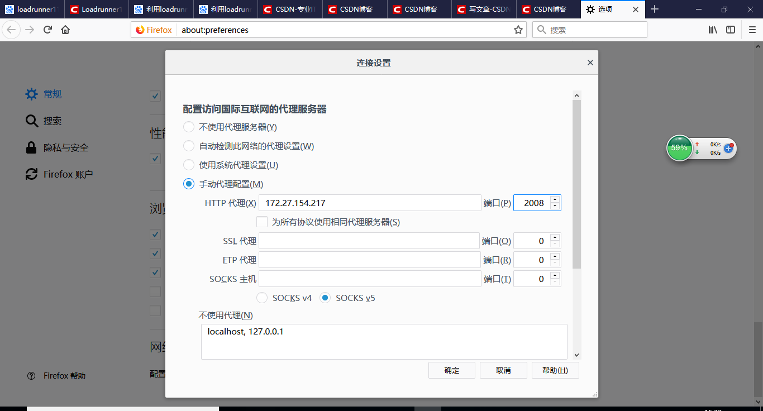Click the HTTP 代理 address field
The width and height of the screenshot is (763, 411).
pyautogui.click(x=370, y=203)
